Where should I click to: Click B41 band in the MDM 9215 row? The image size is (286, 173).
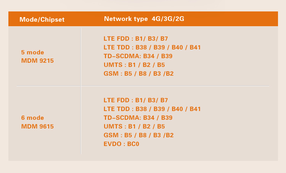(x=195, y=47)
